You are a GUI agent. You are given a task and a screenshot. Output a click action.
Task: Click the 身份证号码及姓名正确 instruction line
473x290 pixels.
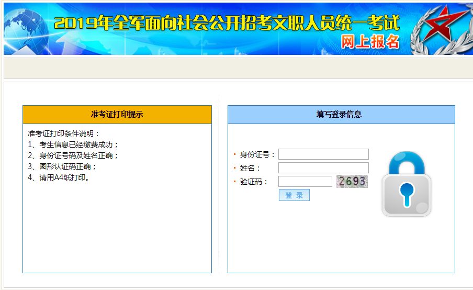point(73,155)
